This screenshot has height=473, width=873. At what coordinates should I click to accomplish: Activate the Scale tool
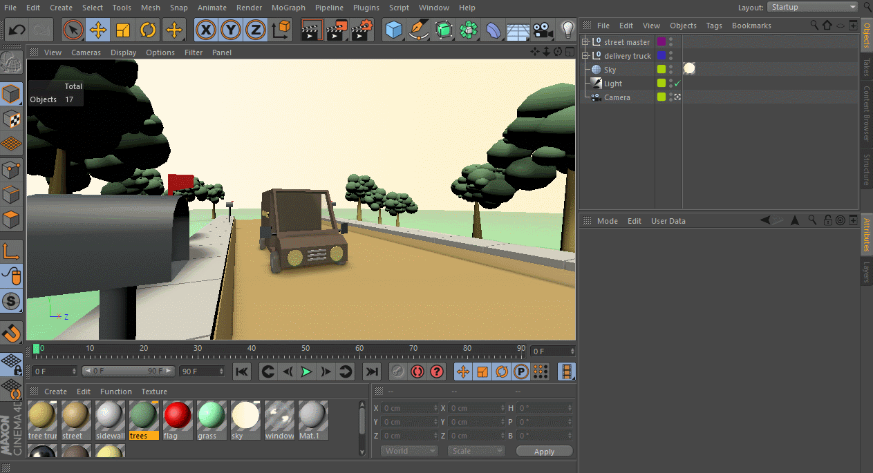[x=123, y=30]
